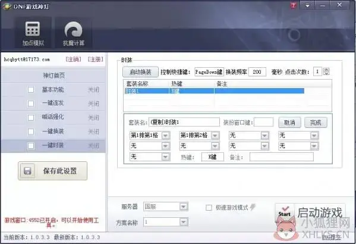Open the title bar dropdown menu icon
This screenshot has width=356, height=244.
[307, 5]
